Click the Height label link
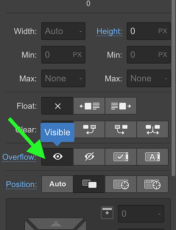Screen dimensions: 176x230 click(x=110, y=31)
